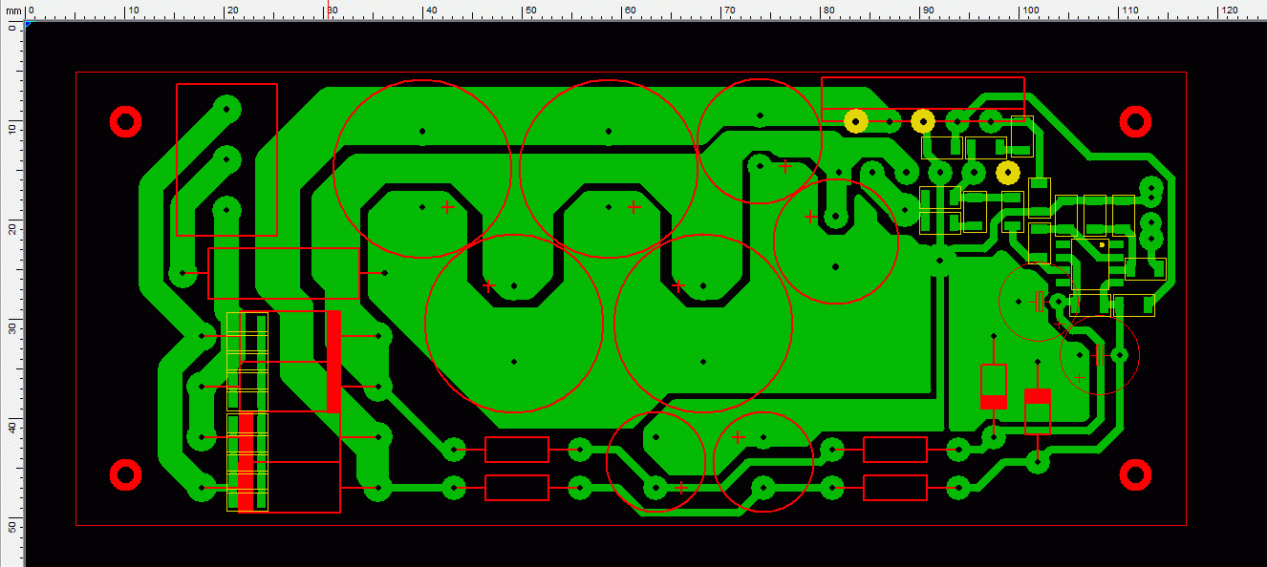
Task: Select the right small capacitor circle at the bottom
Action: (763, 462)
